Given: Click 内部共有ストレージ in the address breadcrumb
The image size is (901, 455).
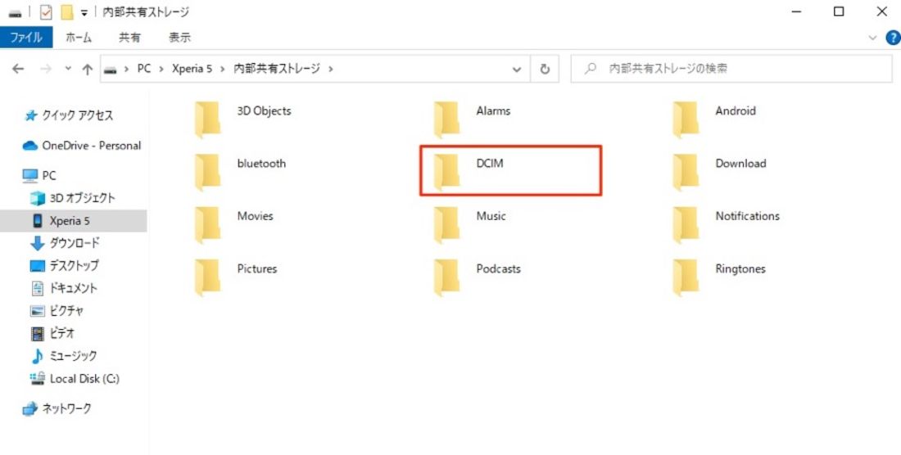Looking at the screenshot, I should pos(276,69).
